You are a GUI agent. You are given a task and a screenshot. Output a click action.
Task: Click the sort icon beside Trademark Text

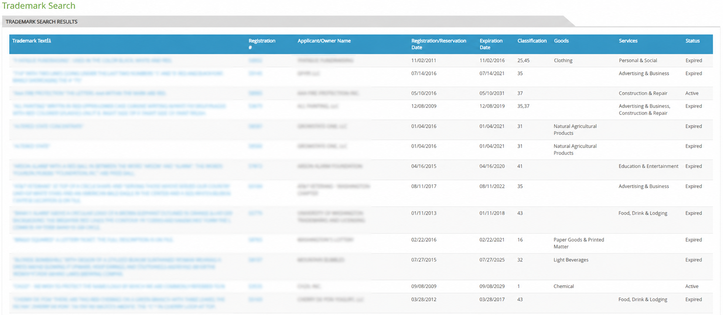[49, 41]
